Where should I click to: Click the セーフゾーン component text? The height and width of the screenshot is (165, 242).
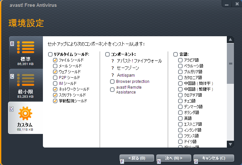(128, 68)
